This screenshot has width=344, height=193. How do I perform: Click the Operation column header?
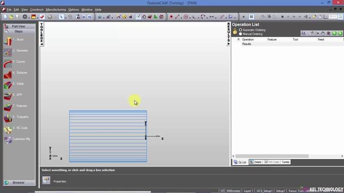(x=248, y=39)
